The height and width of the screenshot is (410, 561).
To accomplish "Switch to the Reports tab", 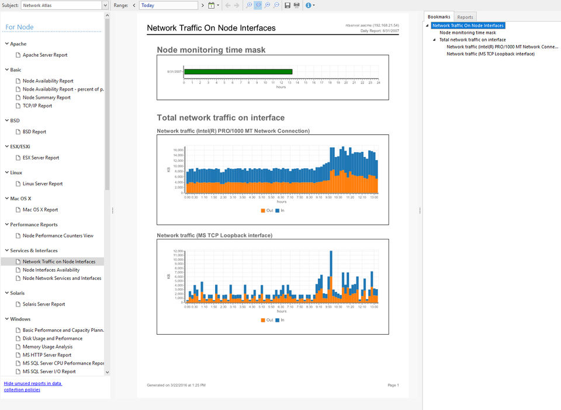I will 465,17.
